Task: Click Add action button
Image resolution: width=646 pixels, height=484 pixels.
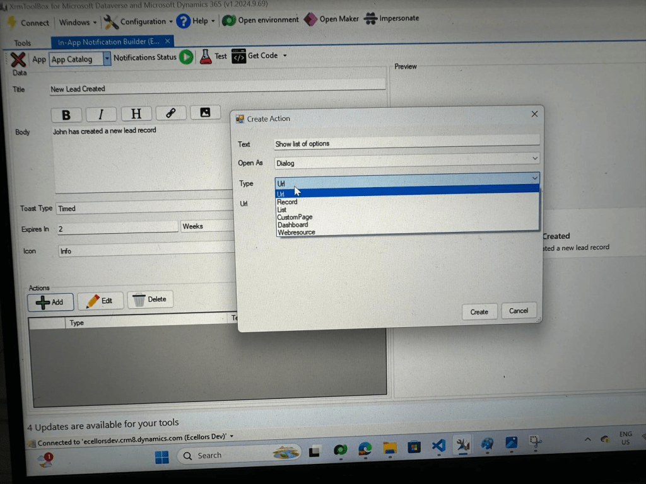Action: pos(50,302)
